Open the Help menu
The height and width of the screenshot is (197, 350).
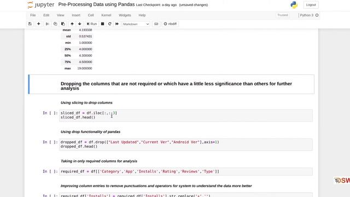point(142,15)
